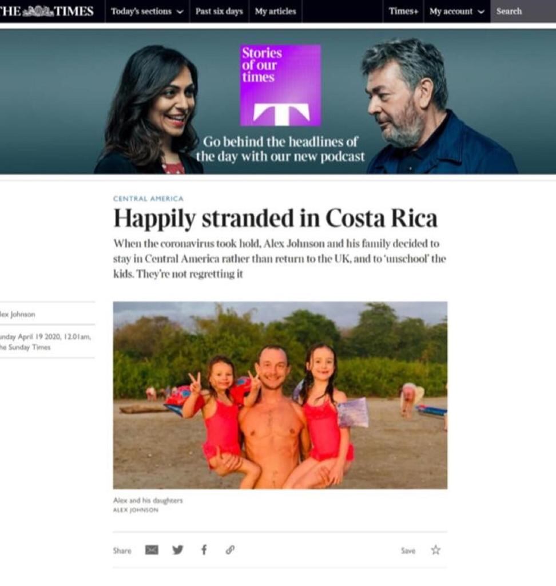Expand Today's sections dropdown

(x=147, y=11)
